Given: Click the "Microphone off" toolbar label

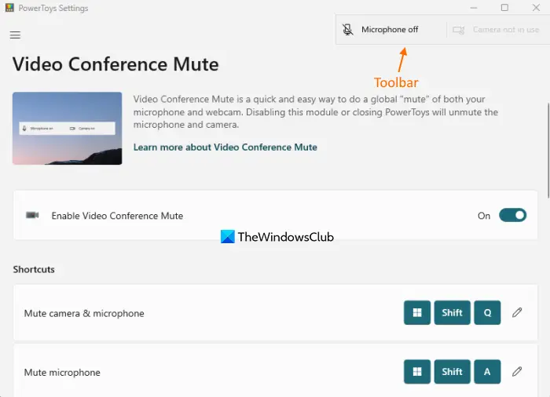Looking at the screenshot, I should click(x=390, y=30).
